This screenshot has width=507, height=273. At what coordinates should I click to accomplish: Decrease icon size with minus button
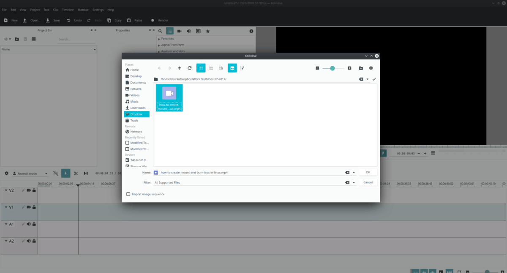317,68
